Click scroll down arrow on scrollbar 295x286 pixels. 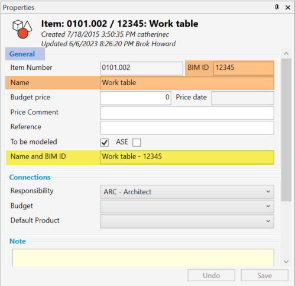click(x=286, y=262)
